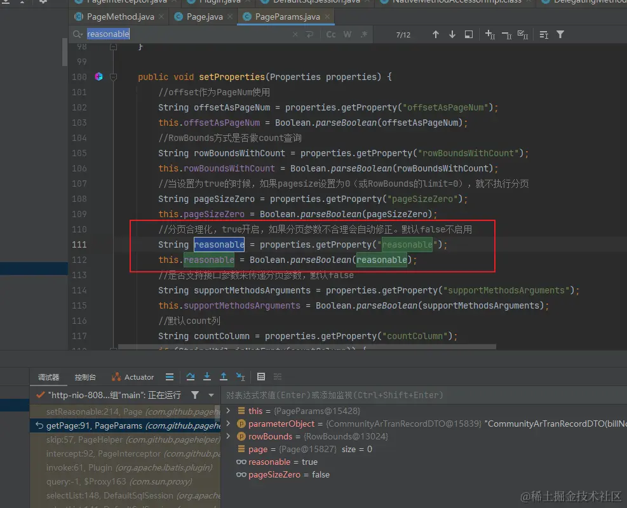Click the Run to Cursor debugger icon
The width and height of the screenshot is (627, 508).
tap(240, 377)
